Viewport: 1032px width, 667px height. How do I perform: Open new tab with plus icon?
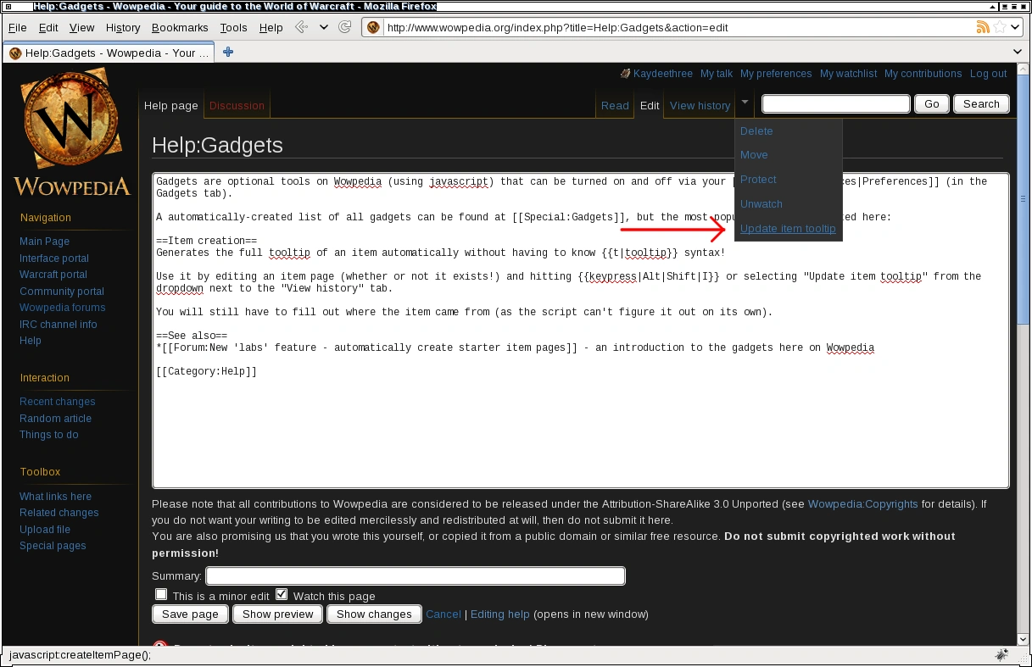click(x=227, y=52)
